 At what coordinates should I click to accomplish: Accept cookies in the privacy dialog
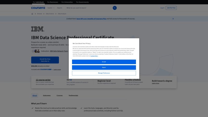point(104,62)
